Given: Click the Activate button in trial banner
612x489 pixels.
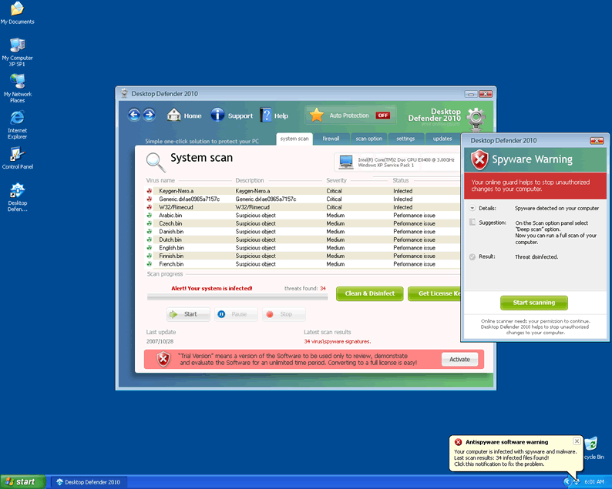Looking at the screenshot, I should (x=459, y=359).
